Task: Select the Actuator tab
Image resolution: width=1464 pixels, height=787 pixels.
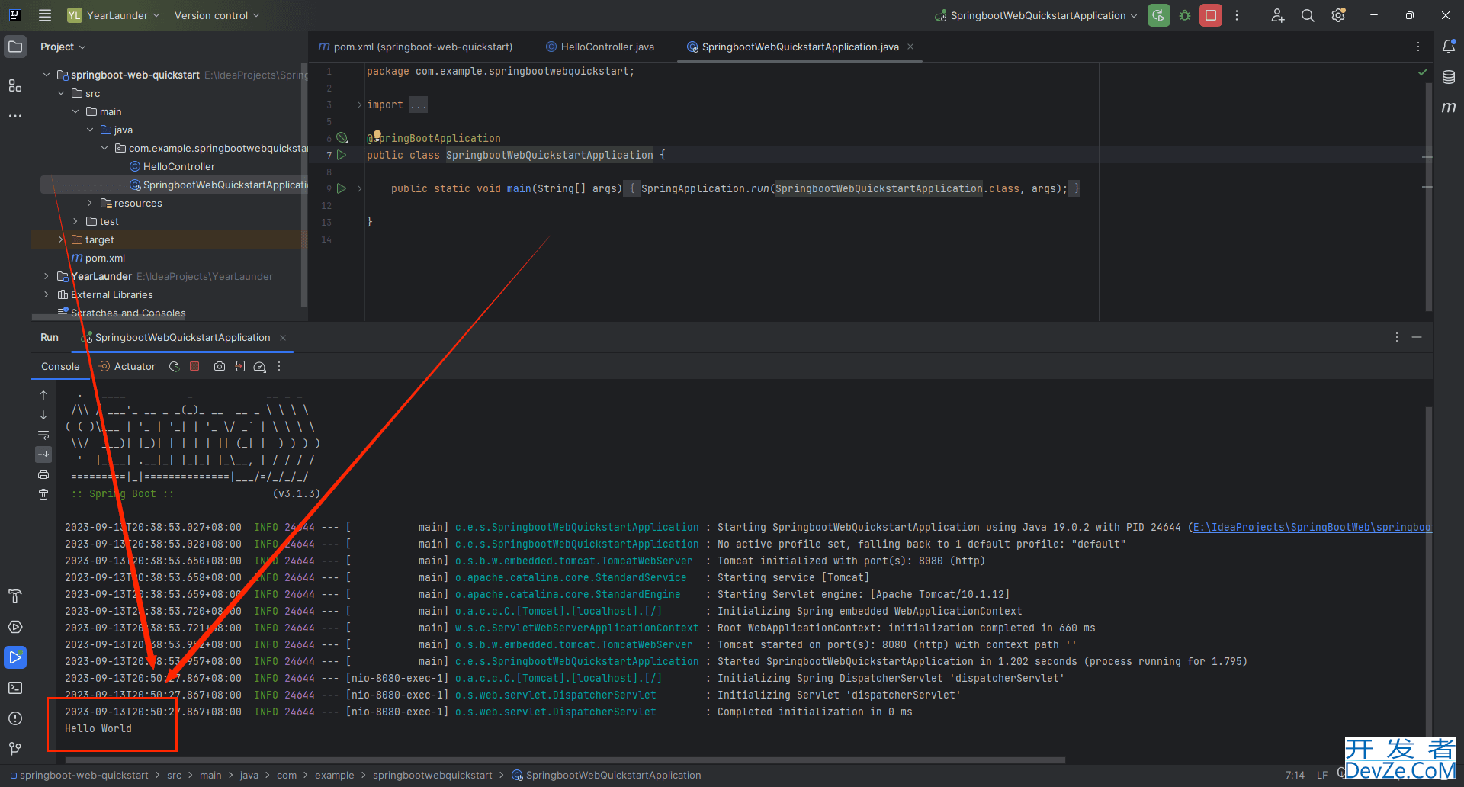Action: point(127,367)
